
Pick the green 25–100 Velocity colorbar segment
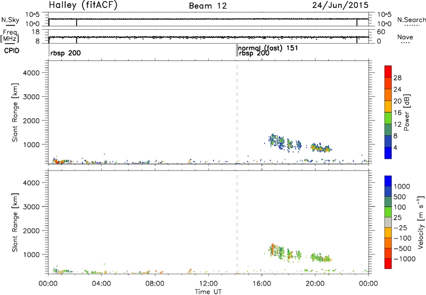[x=388, y=212]
